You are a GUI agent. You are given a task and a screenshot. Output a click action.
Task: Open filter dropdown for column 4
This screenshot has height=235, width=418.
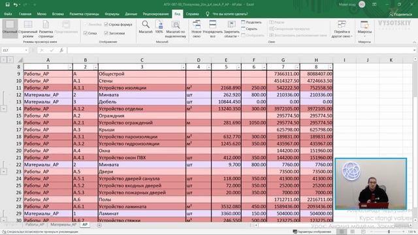[x=208, y=67]
